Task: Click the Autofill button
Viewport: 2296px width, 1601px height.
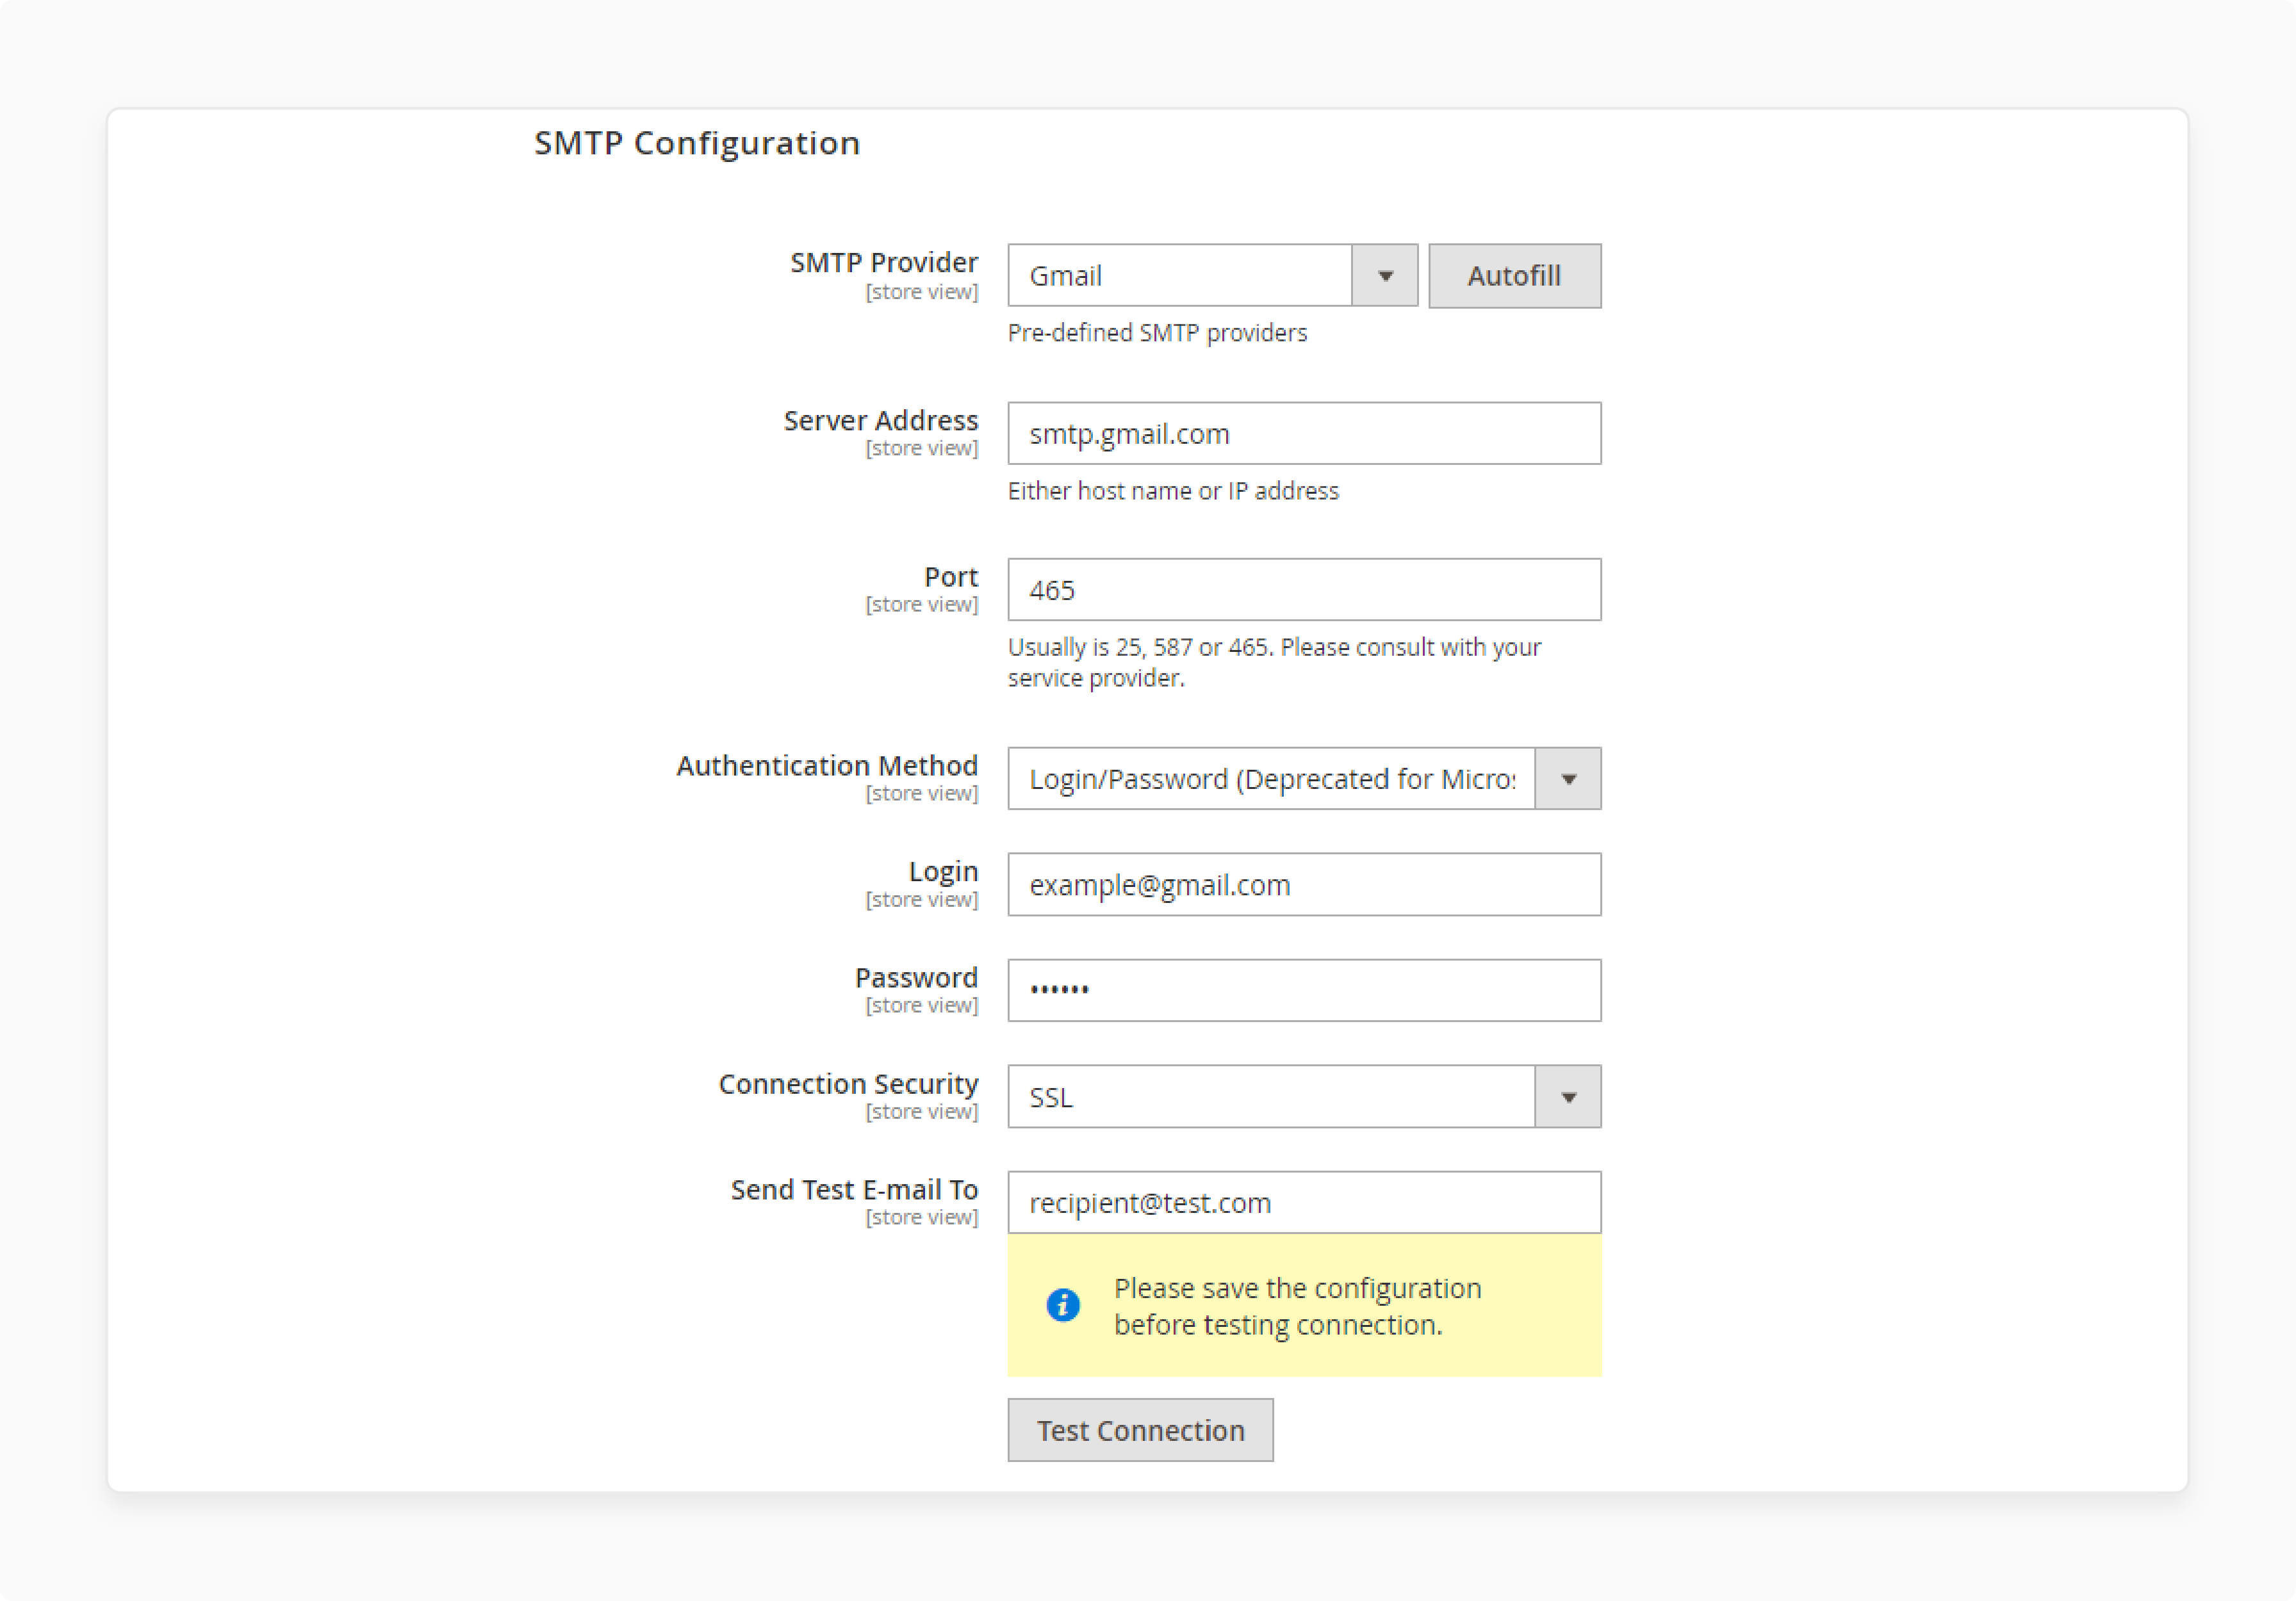Action: 1514,275
